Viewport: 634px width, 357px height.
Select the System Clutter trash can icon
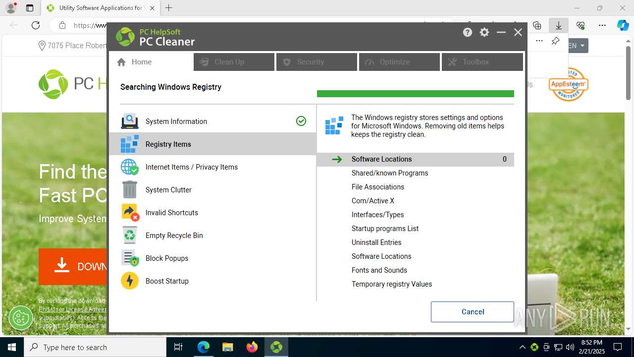[130, 190]
